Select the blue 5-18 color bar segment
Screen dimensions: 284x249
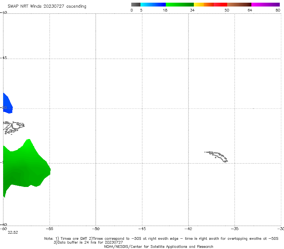tap(153, 5)
